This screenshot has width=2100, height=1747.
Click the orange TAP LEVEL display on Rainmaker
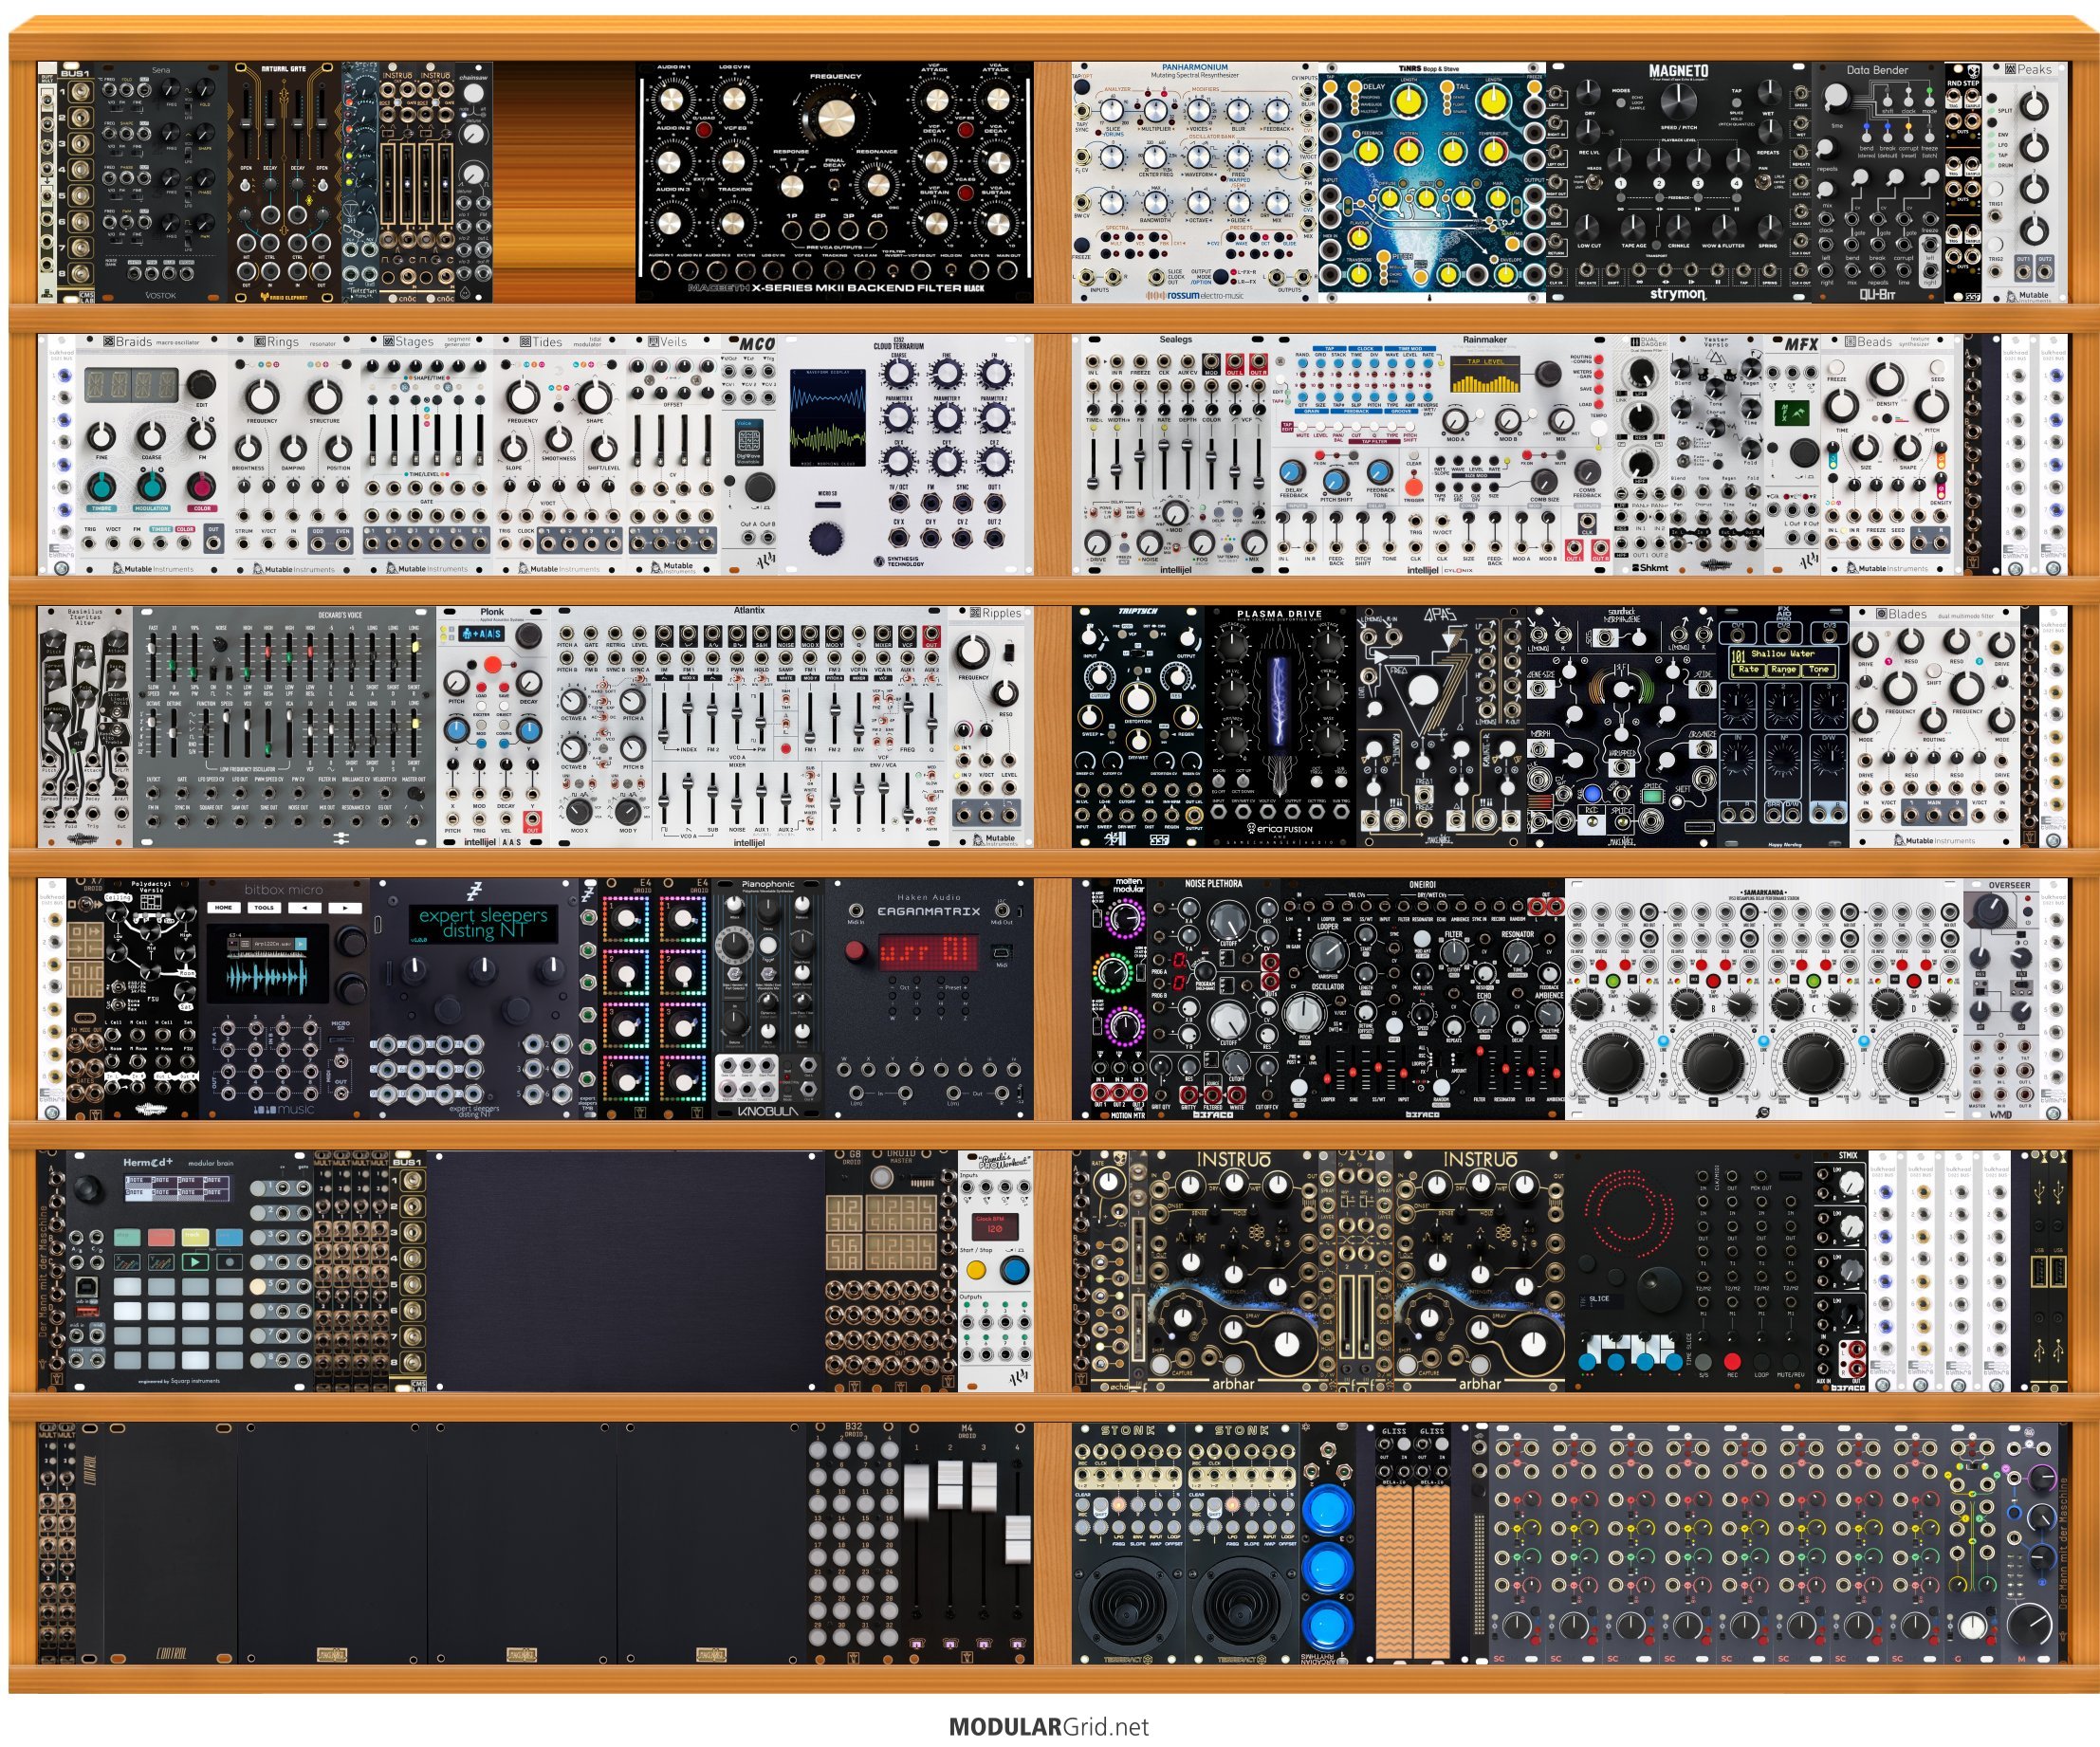(x=1484, y=375)
